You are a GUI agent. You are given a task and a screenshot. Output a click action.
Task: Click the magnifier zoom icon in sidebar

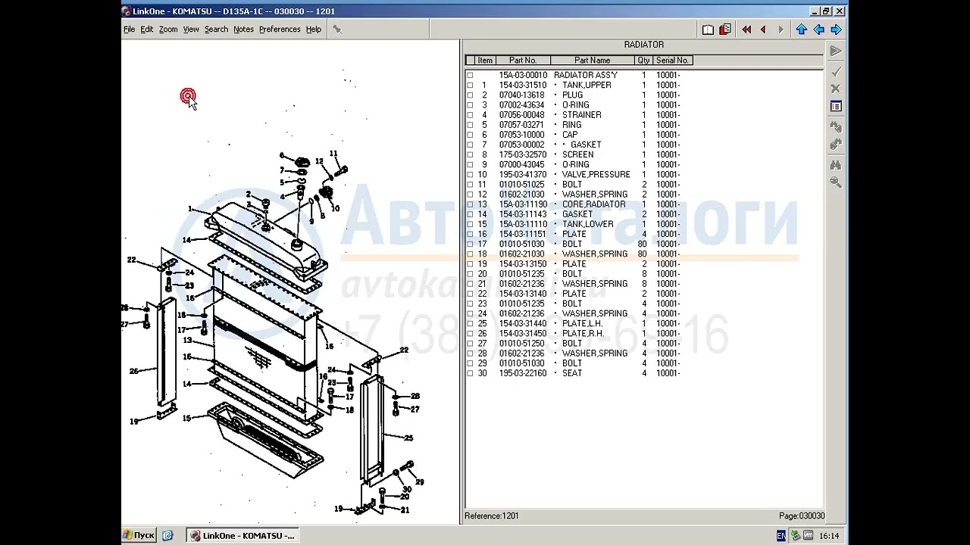835,182
